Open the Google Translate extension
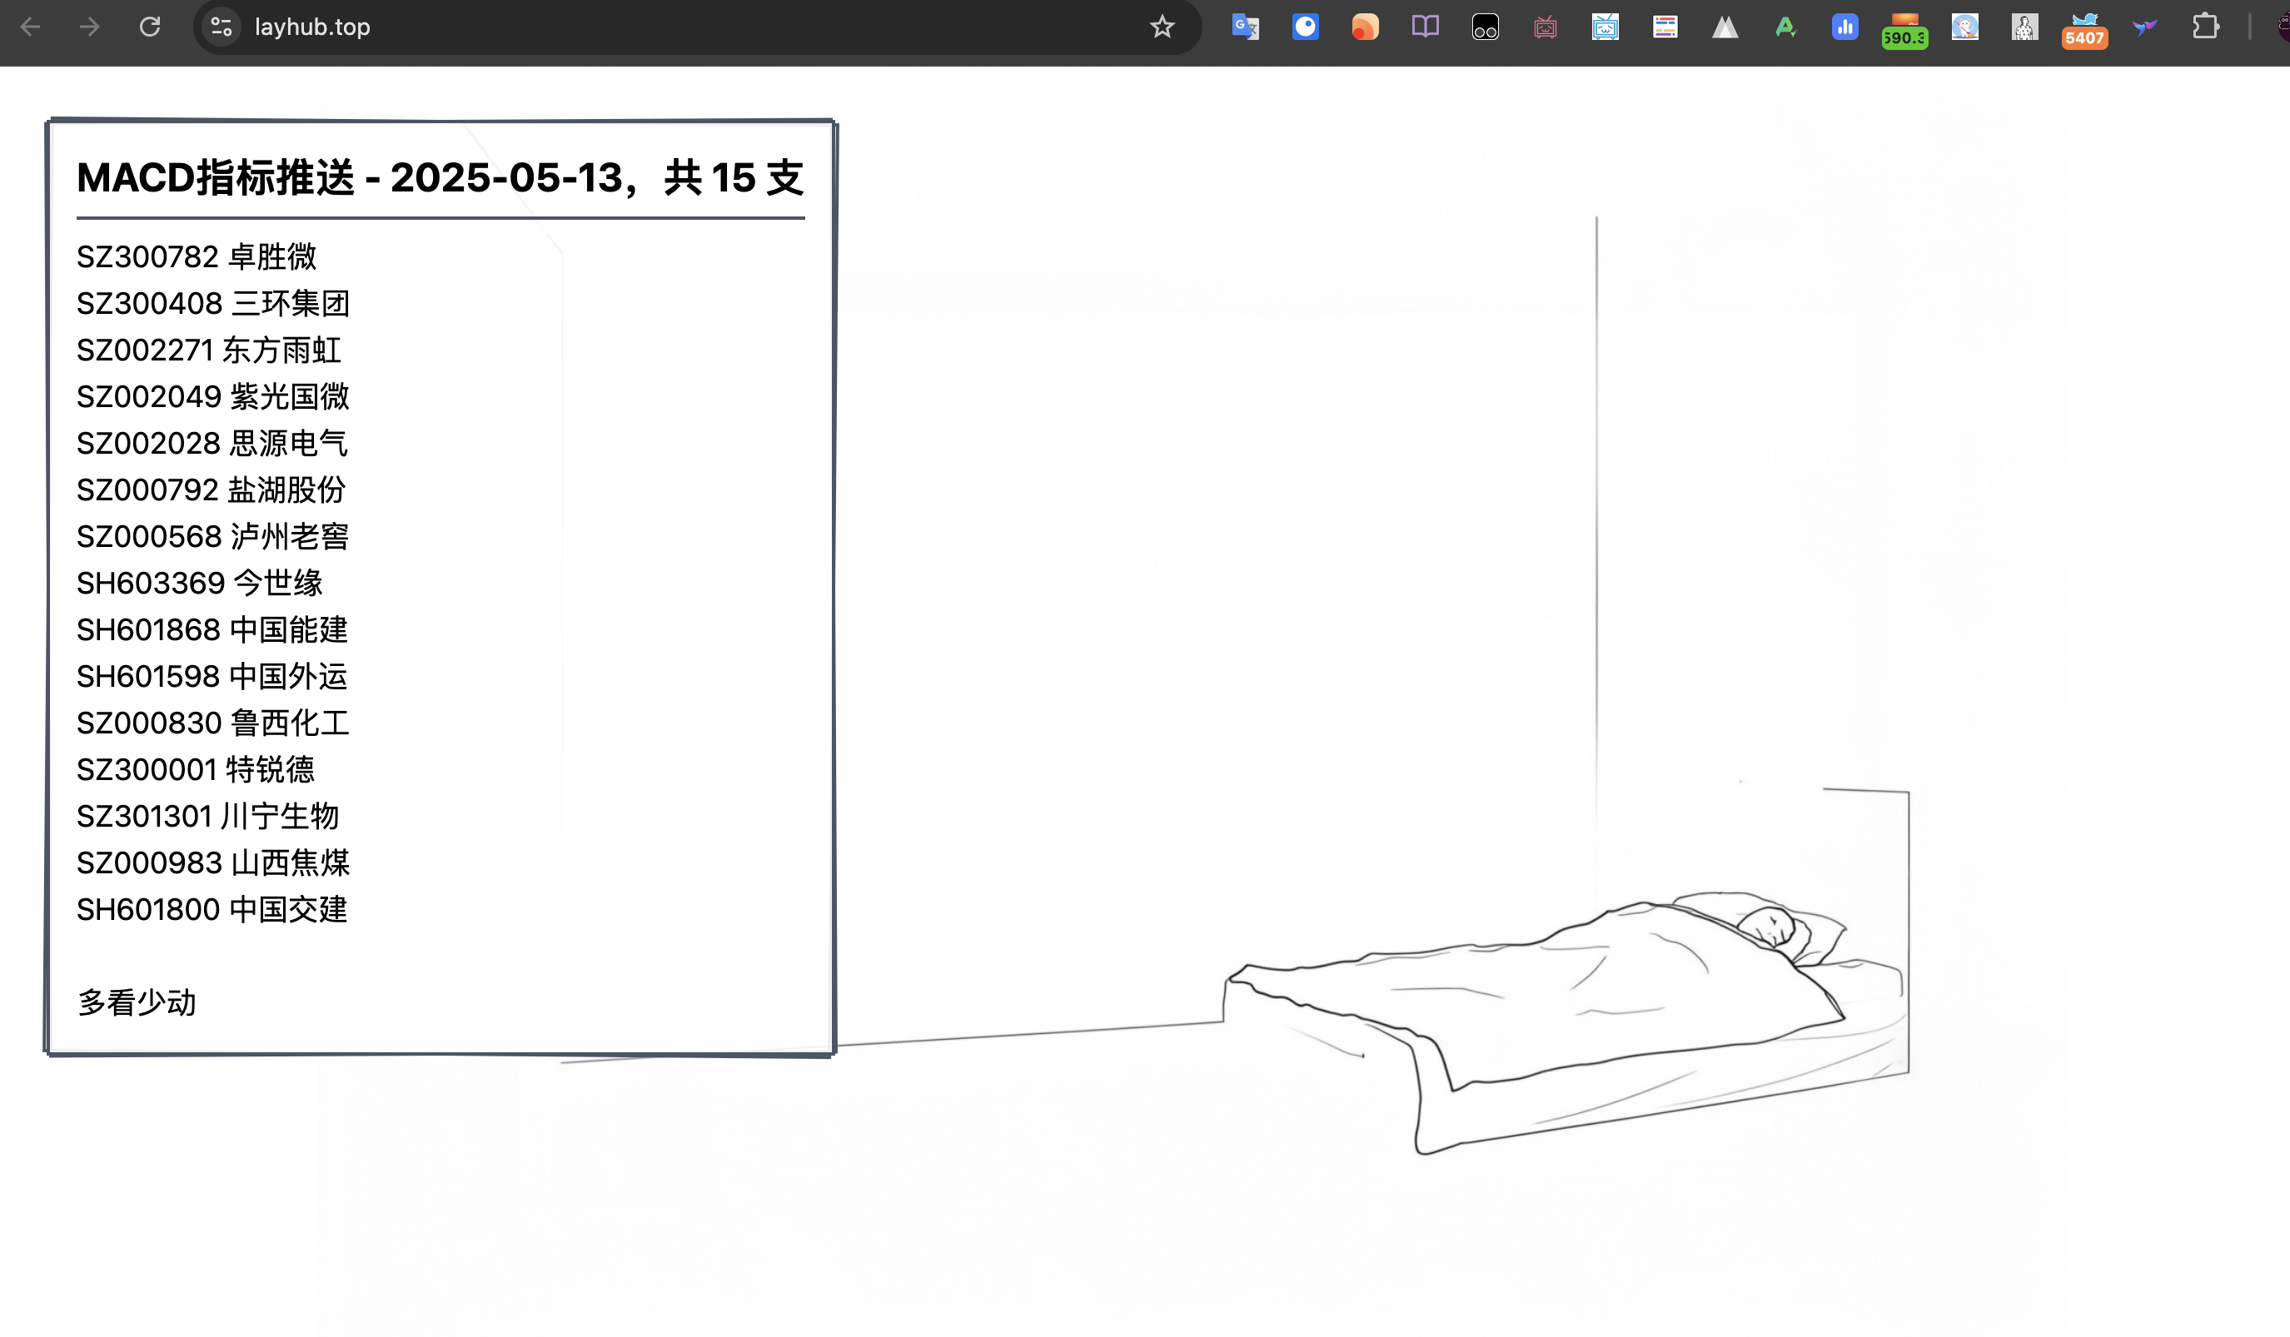Viewport: 2290px width, 1337px height. [1245, 27]
